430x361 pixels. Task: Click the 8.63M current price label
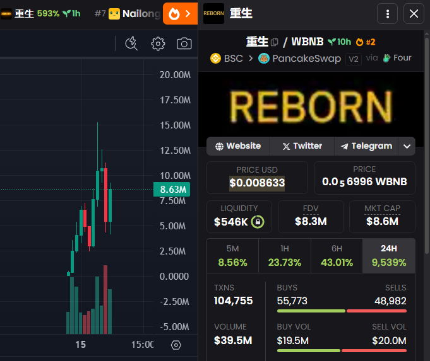(172, 189)
